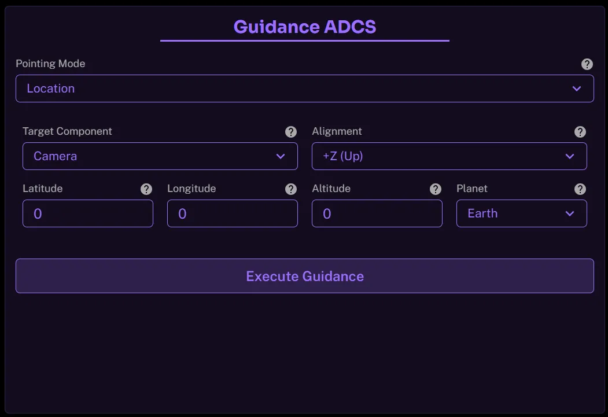Image resolution: width=608 pixels, height=417 pixels.
Task: Choose a planet from the Earth dropdown
Action: pos(521,213)
